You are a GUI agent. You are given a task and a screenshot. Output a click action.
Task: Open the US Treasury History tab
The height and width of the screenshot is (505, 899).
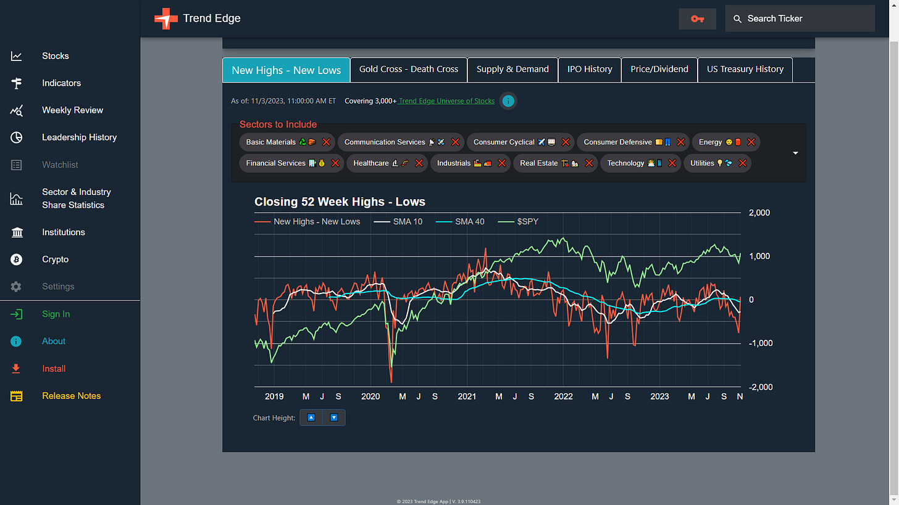(745, 70)
